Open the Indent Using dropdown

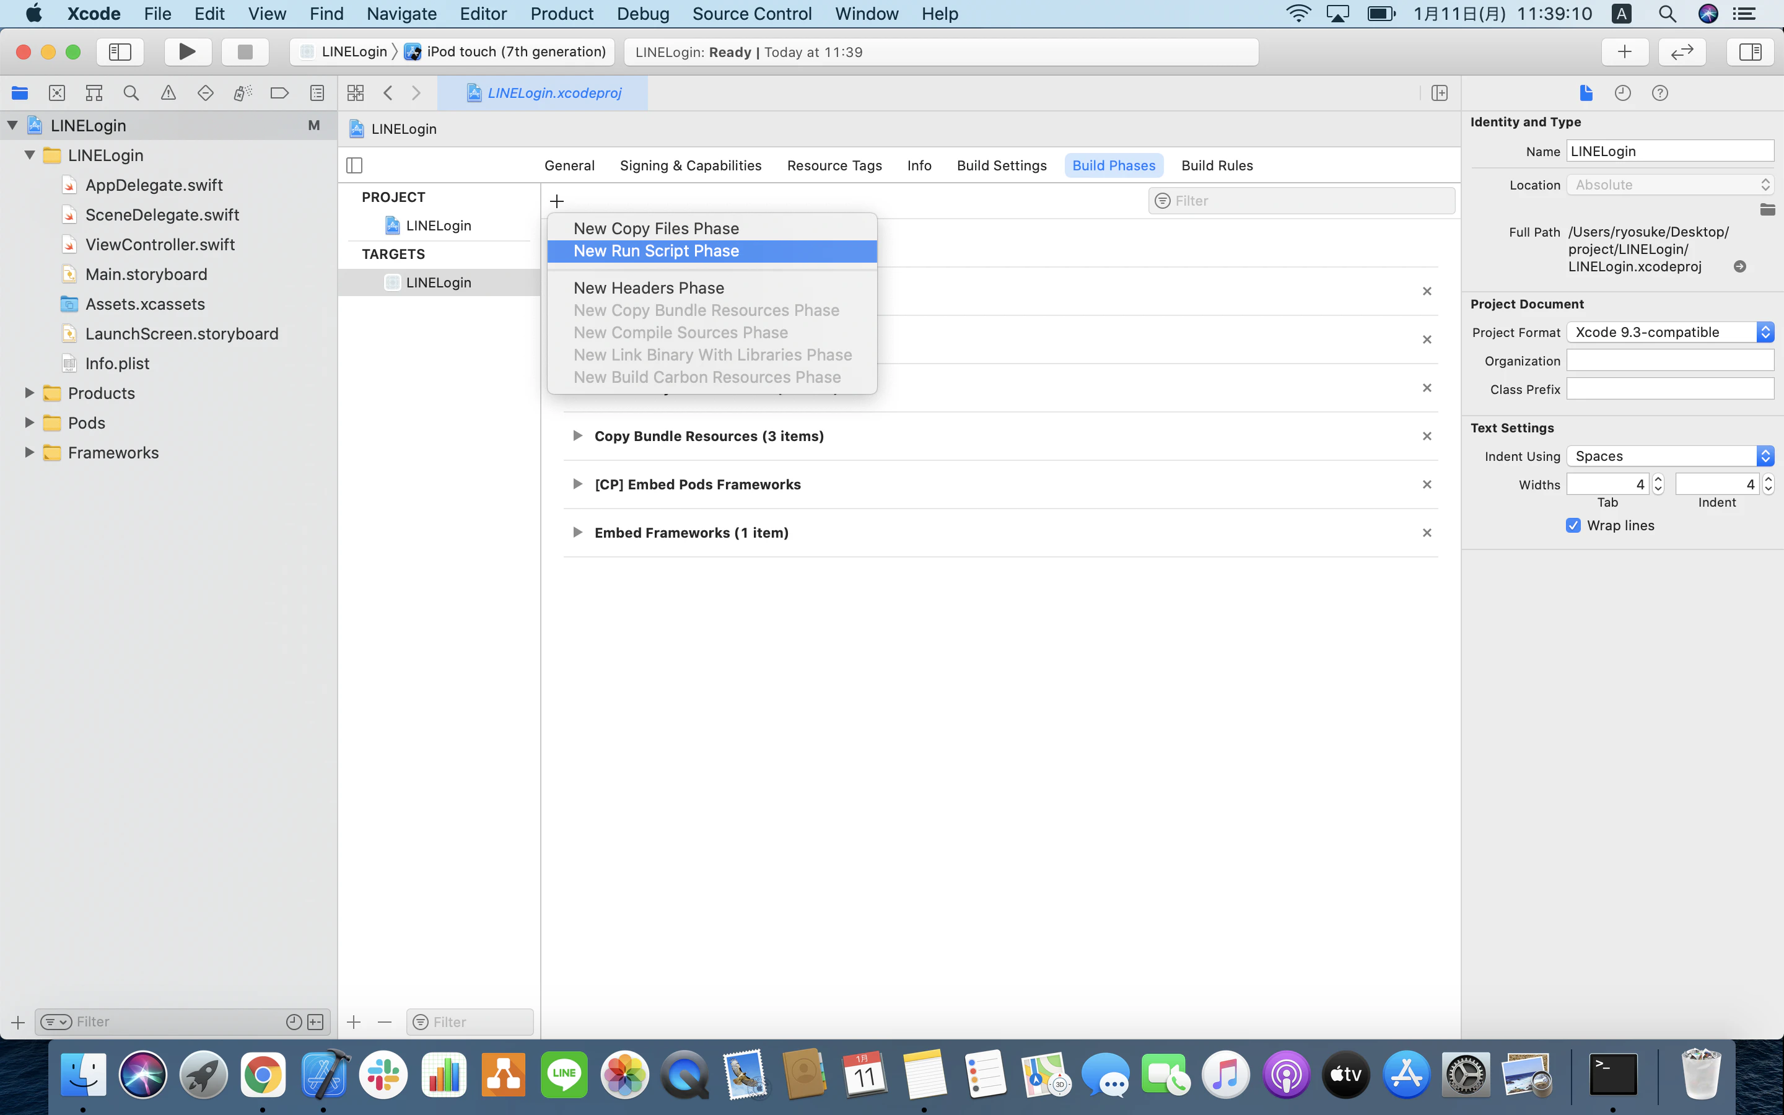[x=1670, y=456]
